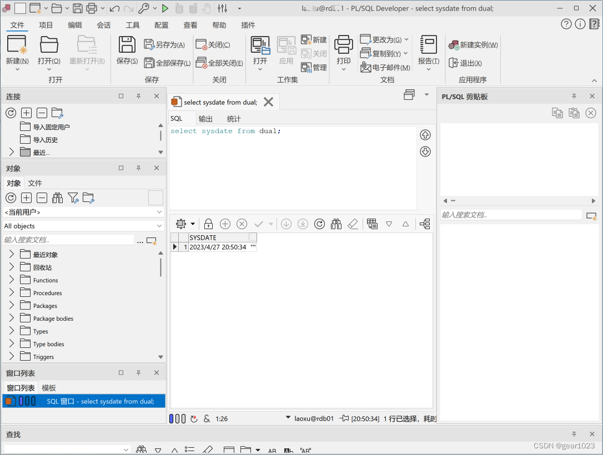Run script with the green execute arrow icon
The height and width of the screenshot is (455, 603).
point(165,8)
